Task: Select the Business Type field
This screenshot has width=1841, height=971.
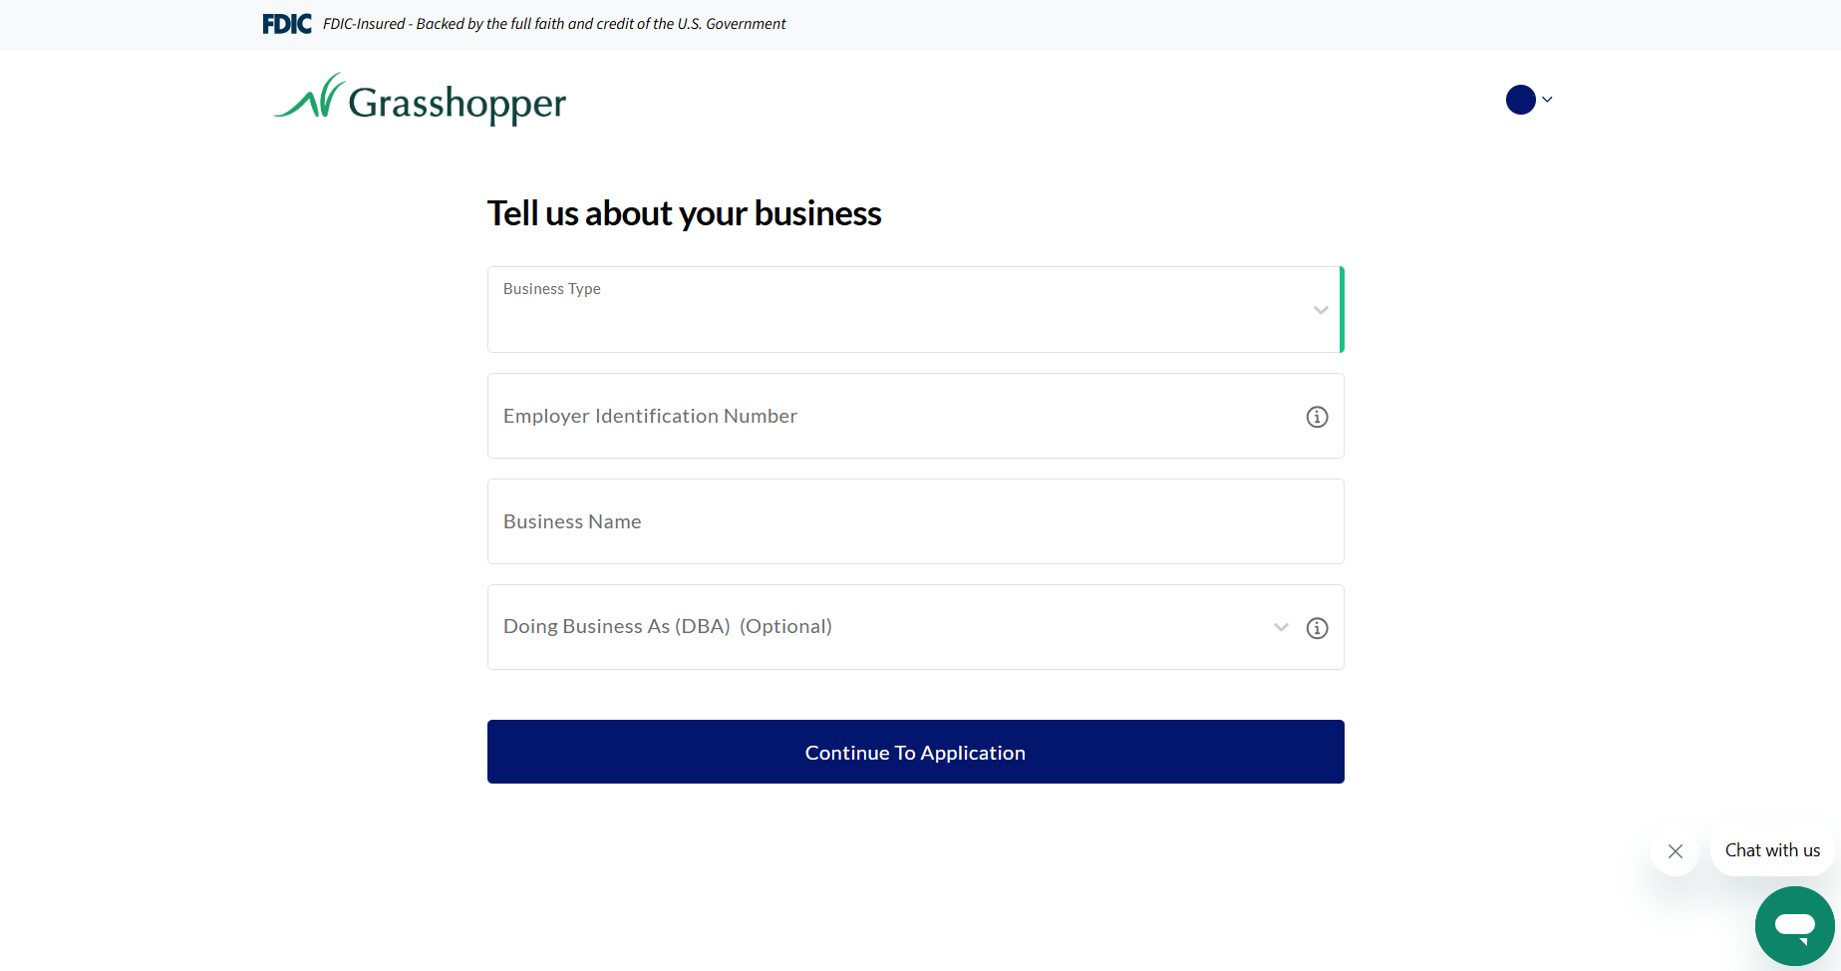Action: pyautogui.click(x=897, y=310)
